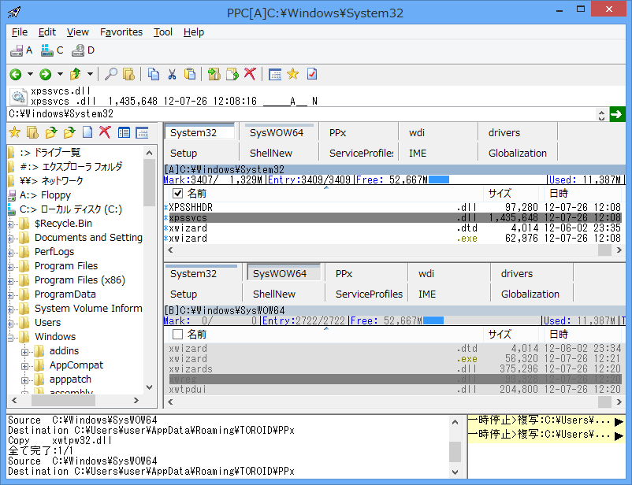Open dropdown arrow beside Up folder icon

coord(91,74)
